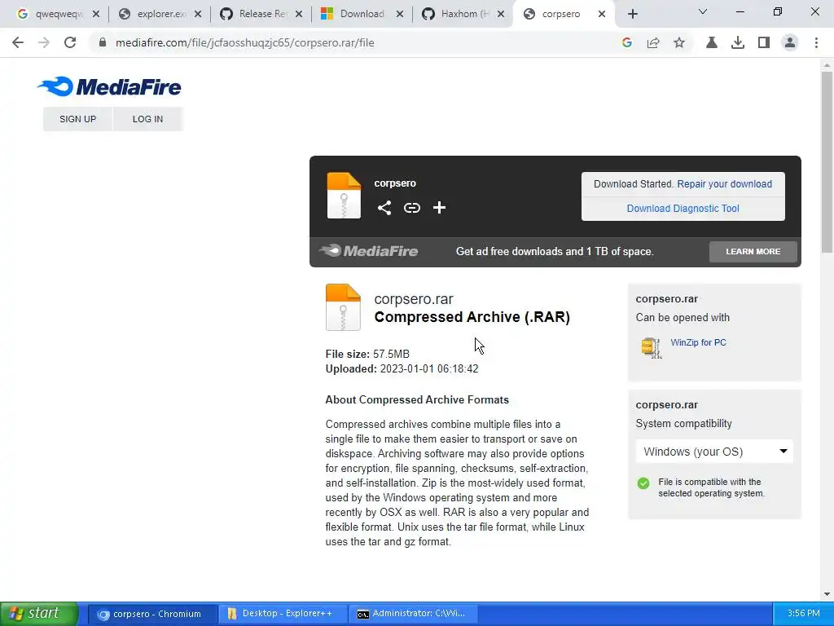Expand the Windows (your OS) dropdown
834x626 pixels.
pos(714,452)
